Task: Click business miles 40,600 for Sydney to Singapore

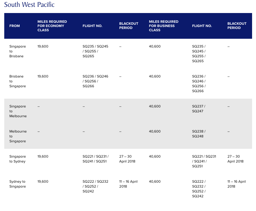Action: click(155, 182)
